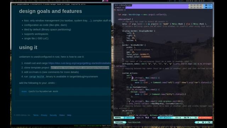The width and height of the screenshot is (227, 128).
Task: Click the main.rs filename in statusline
Action: (x=140, y=118)
